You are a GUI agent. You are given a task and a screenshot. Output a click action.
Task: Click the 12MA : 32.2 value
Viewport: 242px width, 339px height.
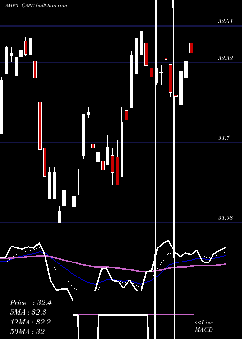click(x=30, y=322)
